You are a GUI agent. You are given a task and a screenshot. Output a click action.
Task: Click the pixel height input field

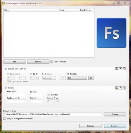coord(22,78)
